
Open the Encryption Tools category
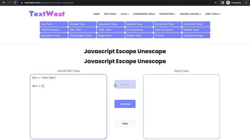pos(54,35)
